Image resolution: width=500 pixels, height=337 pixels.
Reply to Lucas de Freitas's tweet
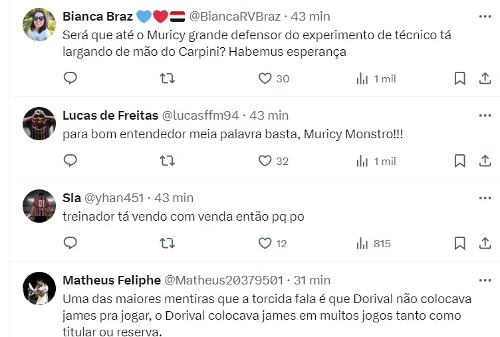(70, 161)
